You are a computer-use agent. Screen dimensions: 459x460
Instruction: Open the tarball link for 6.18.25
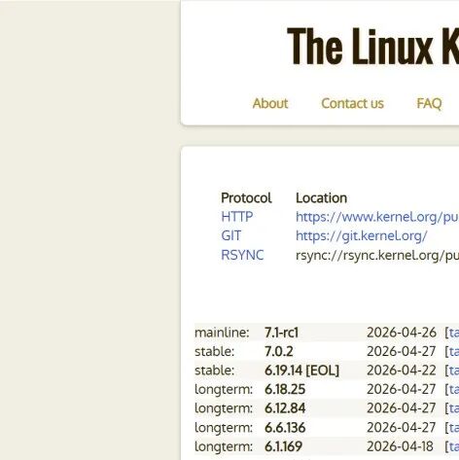click(454, 389)
